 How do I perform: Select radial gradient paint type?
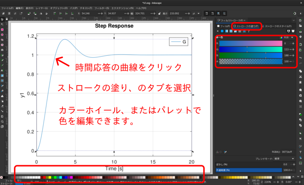(231, 31)
